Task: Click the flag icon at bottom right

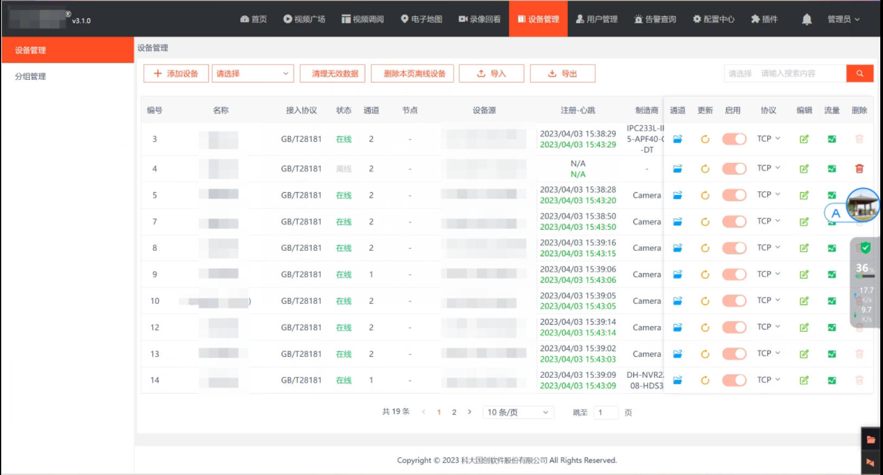Action: [x=871, y=463]
